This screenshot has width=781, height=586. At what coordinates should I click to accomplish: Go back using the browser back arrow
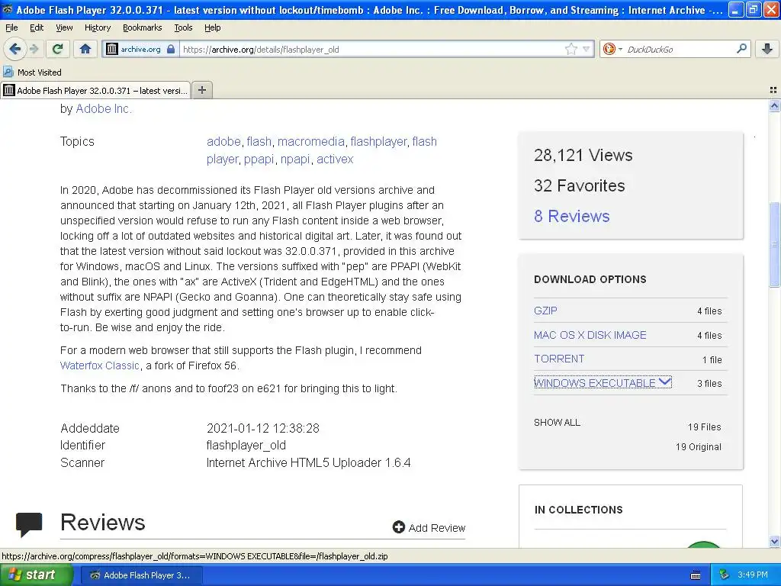click(x=14, y=49)
